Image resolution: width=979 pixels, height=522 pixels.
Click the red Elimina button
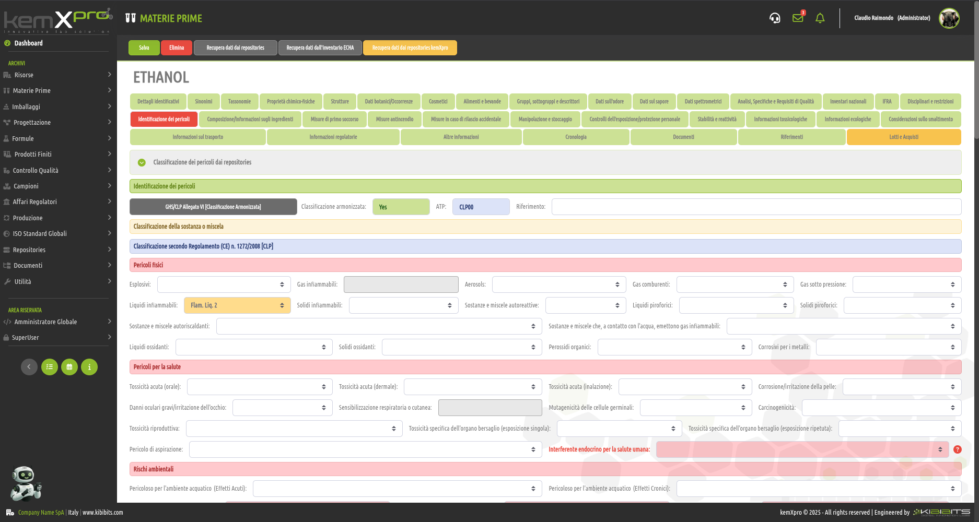point(177,48)
